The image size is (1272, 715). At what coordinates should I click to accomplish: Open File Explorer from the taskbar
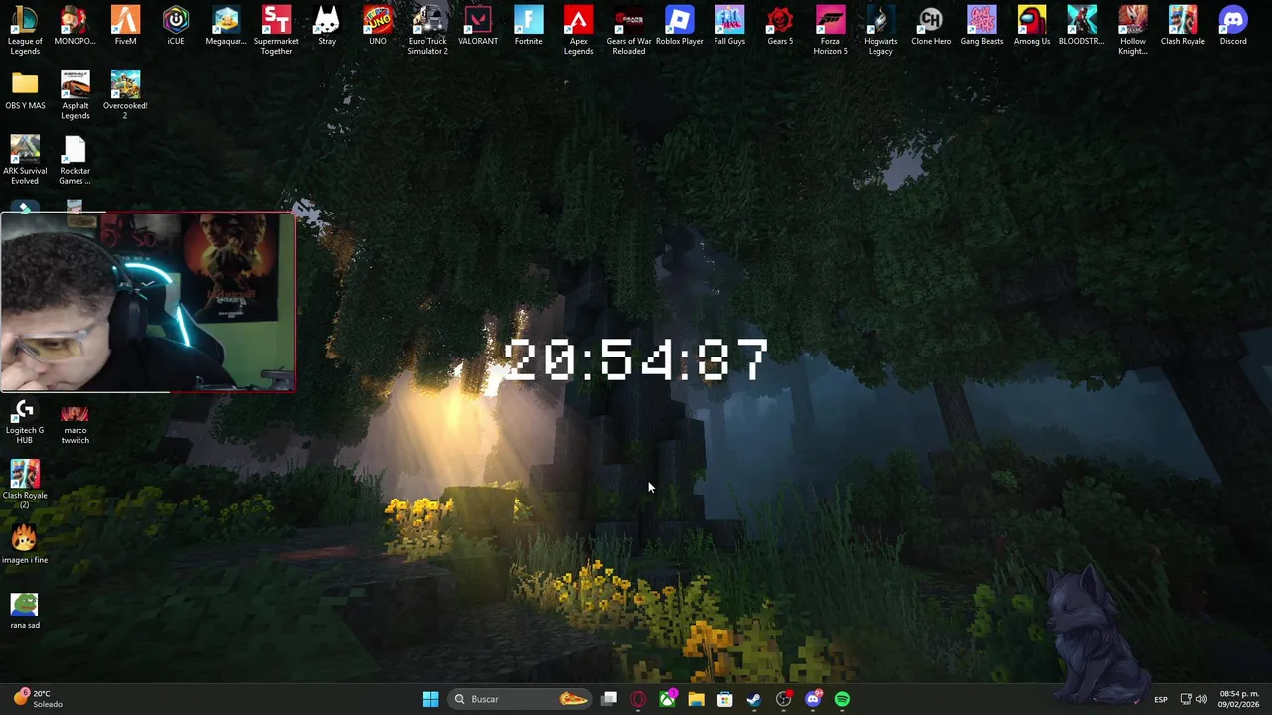pyautogui.click(x=696, y=699)
